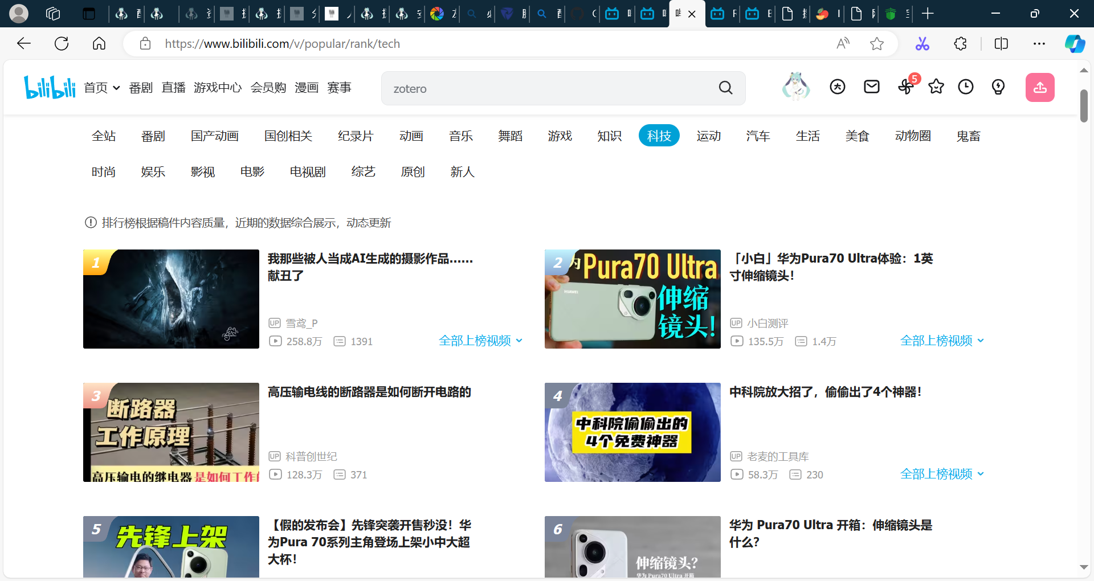The image size is (1094, 581).
Task: Open the creator center lightbulb icon
Action: point(998,87)
